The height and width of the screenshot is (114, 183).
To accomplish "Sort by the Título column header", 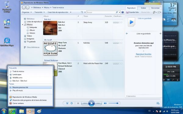I will tap(86, 16).
